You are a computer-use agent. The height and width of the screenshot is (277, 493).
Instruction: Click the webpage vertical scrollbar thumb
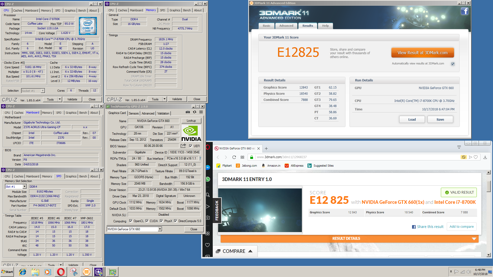point(489,186)
